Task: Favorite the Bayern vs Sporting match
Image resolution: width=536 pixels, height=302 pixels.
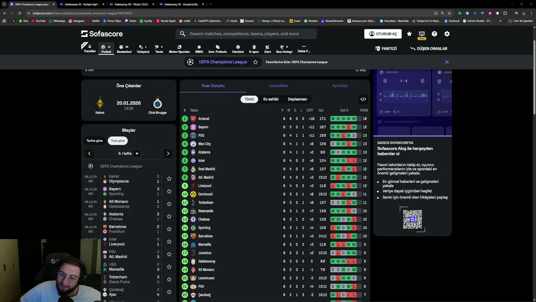Action: click(x=169, y=191)
